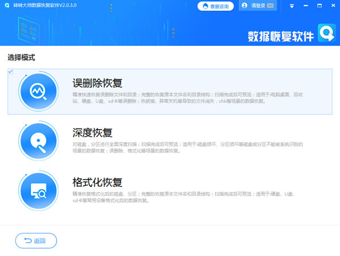
Task: Toggle checkmark on the 误删除恢复 card
Action: point(10,71)
